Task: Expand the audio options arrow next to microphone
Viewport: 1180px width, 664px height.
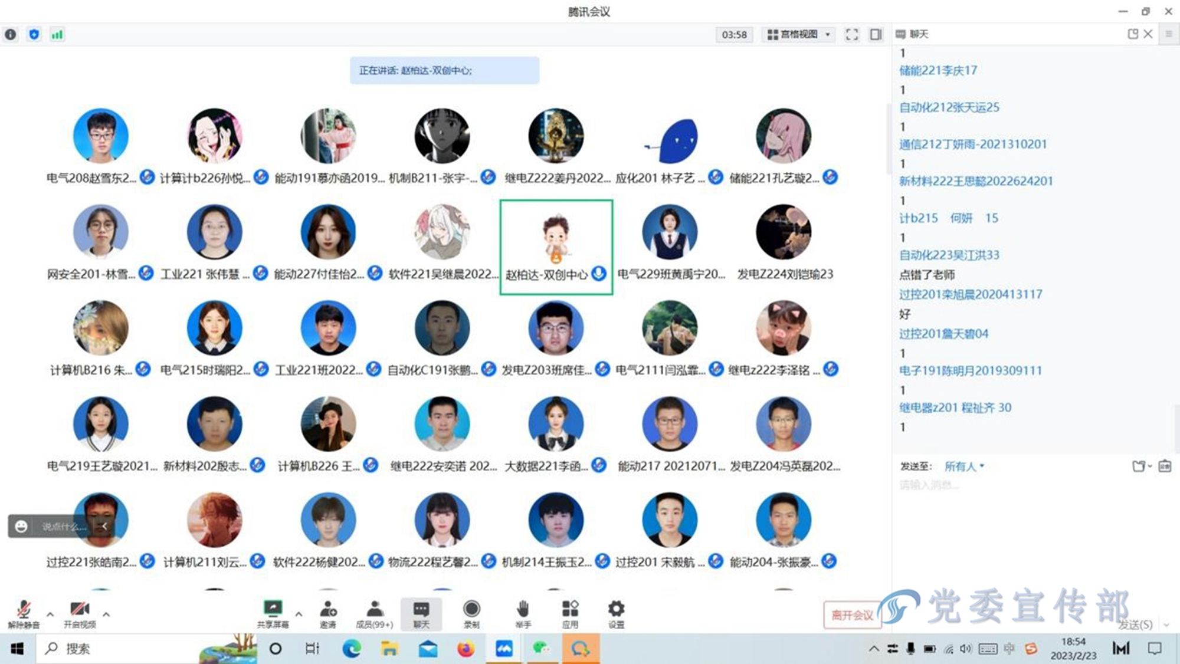Action: tap(50, 614)
